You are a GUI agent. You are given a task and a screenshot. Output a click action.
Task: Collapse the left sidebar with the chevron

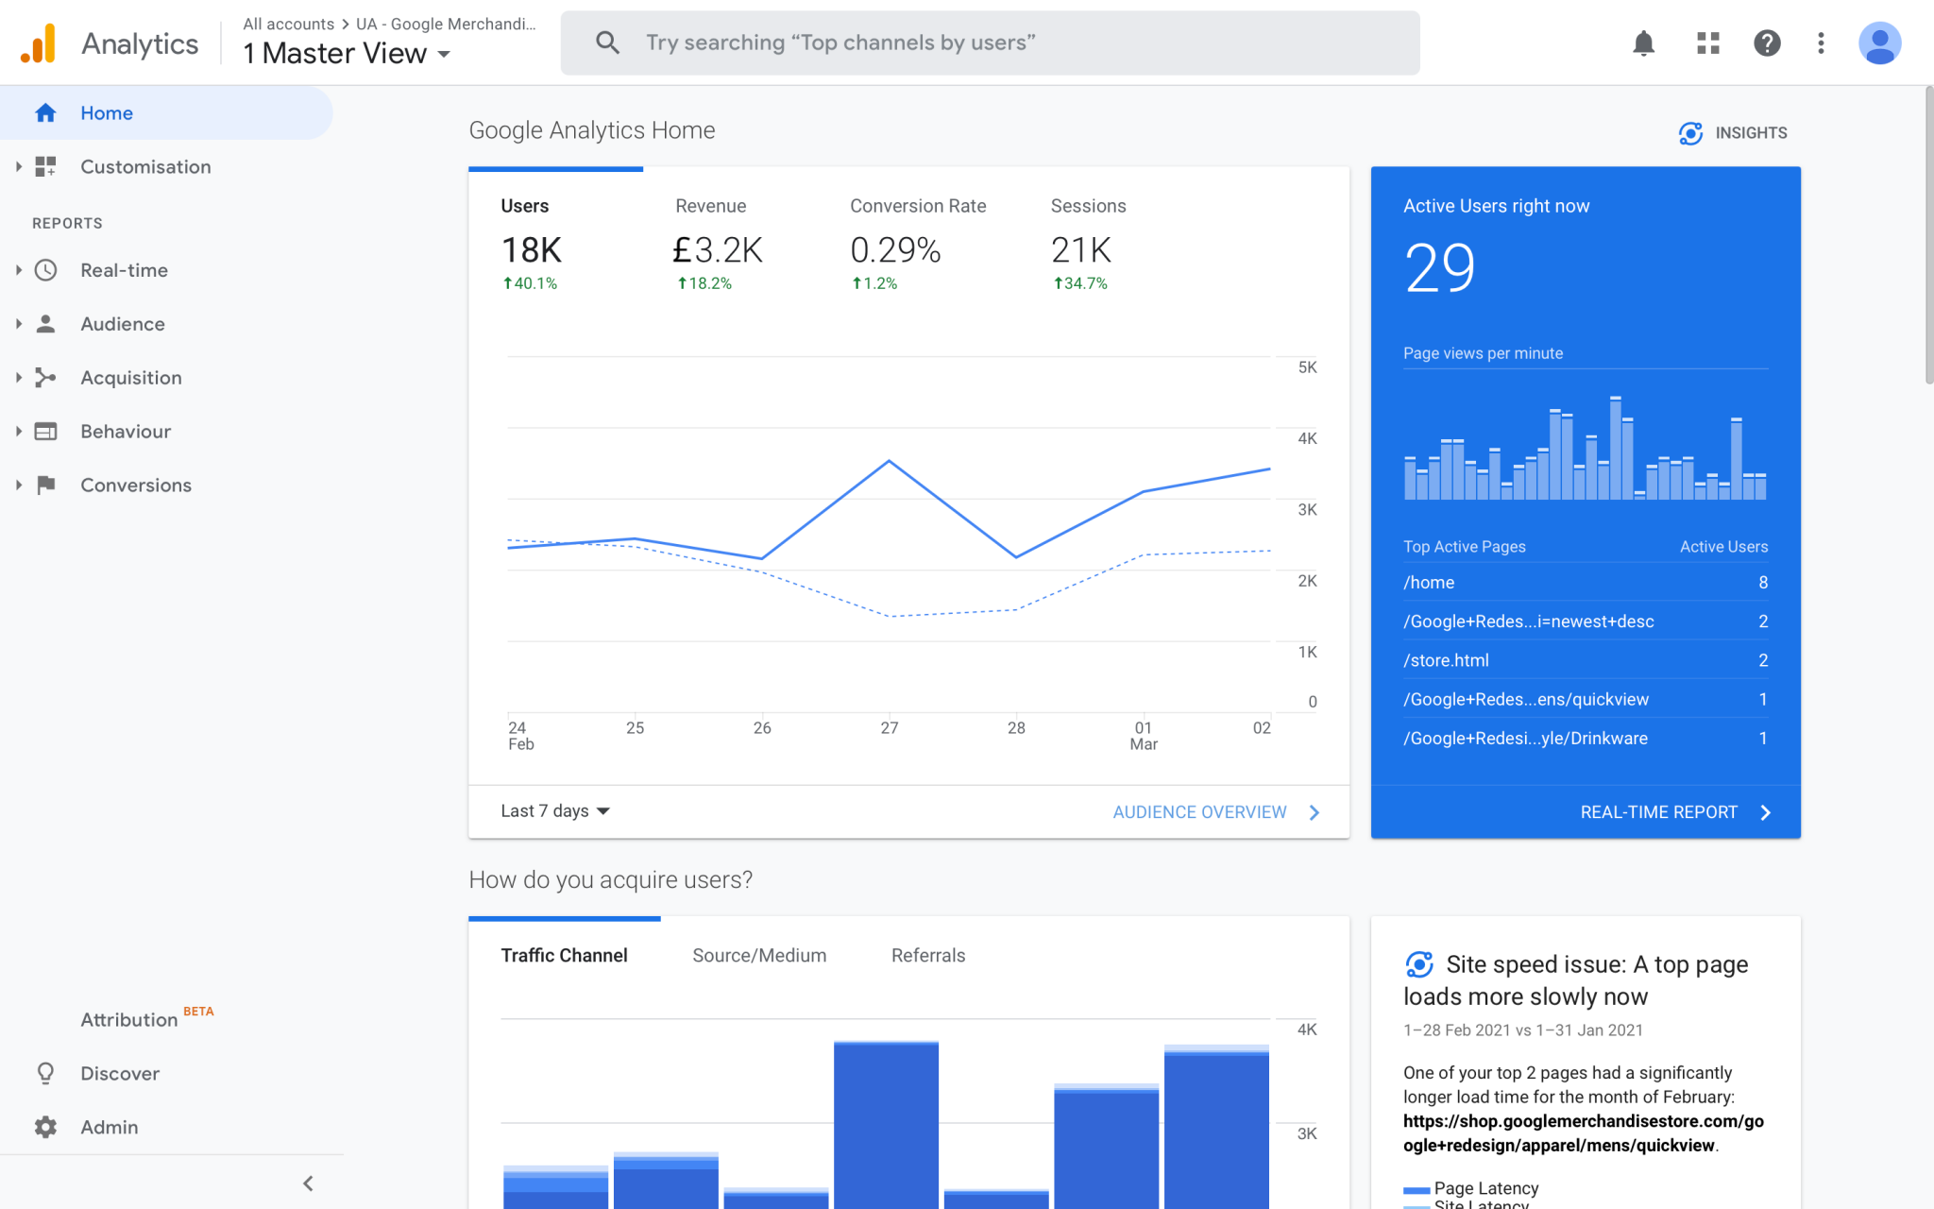click(x=308, y=1183)
